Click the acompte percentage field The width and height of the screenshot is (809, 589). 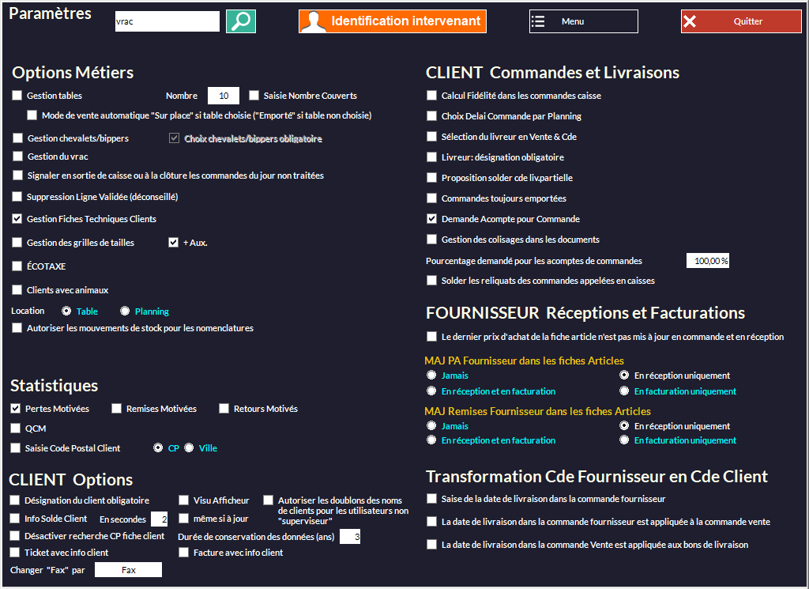707,261
